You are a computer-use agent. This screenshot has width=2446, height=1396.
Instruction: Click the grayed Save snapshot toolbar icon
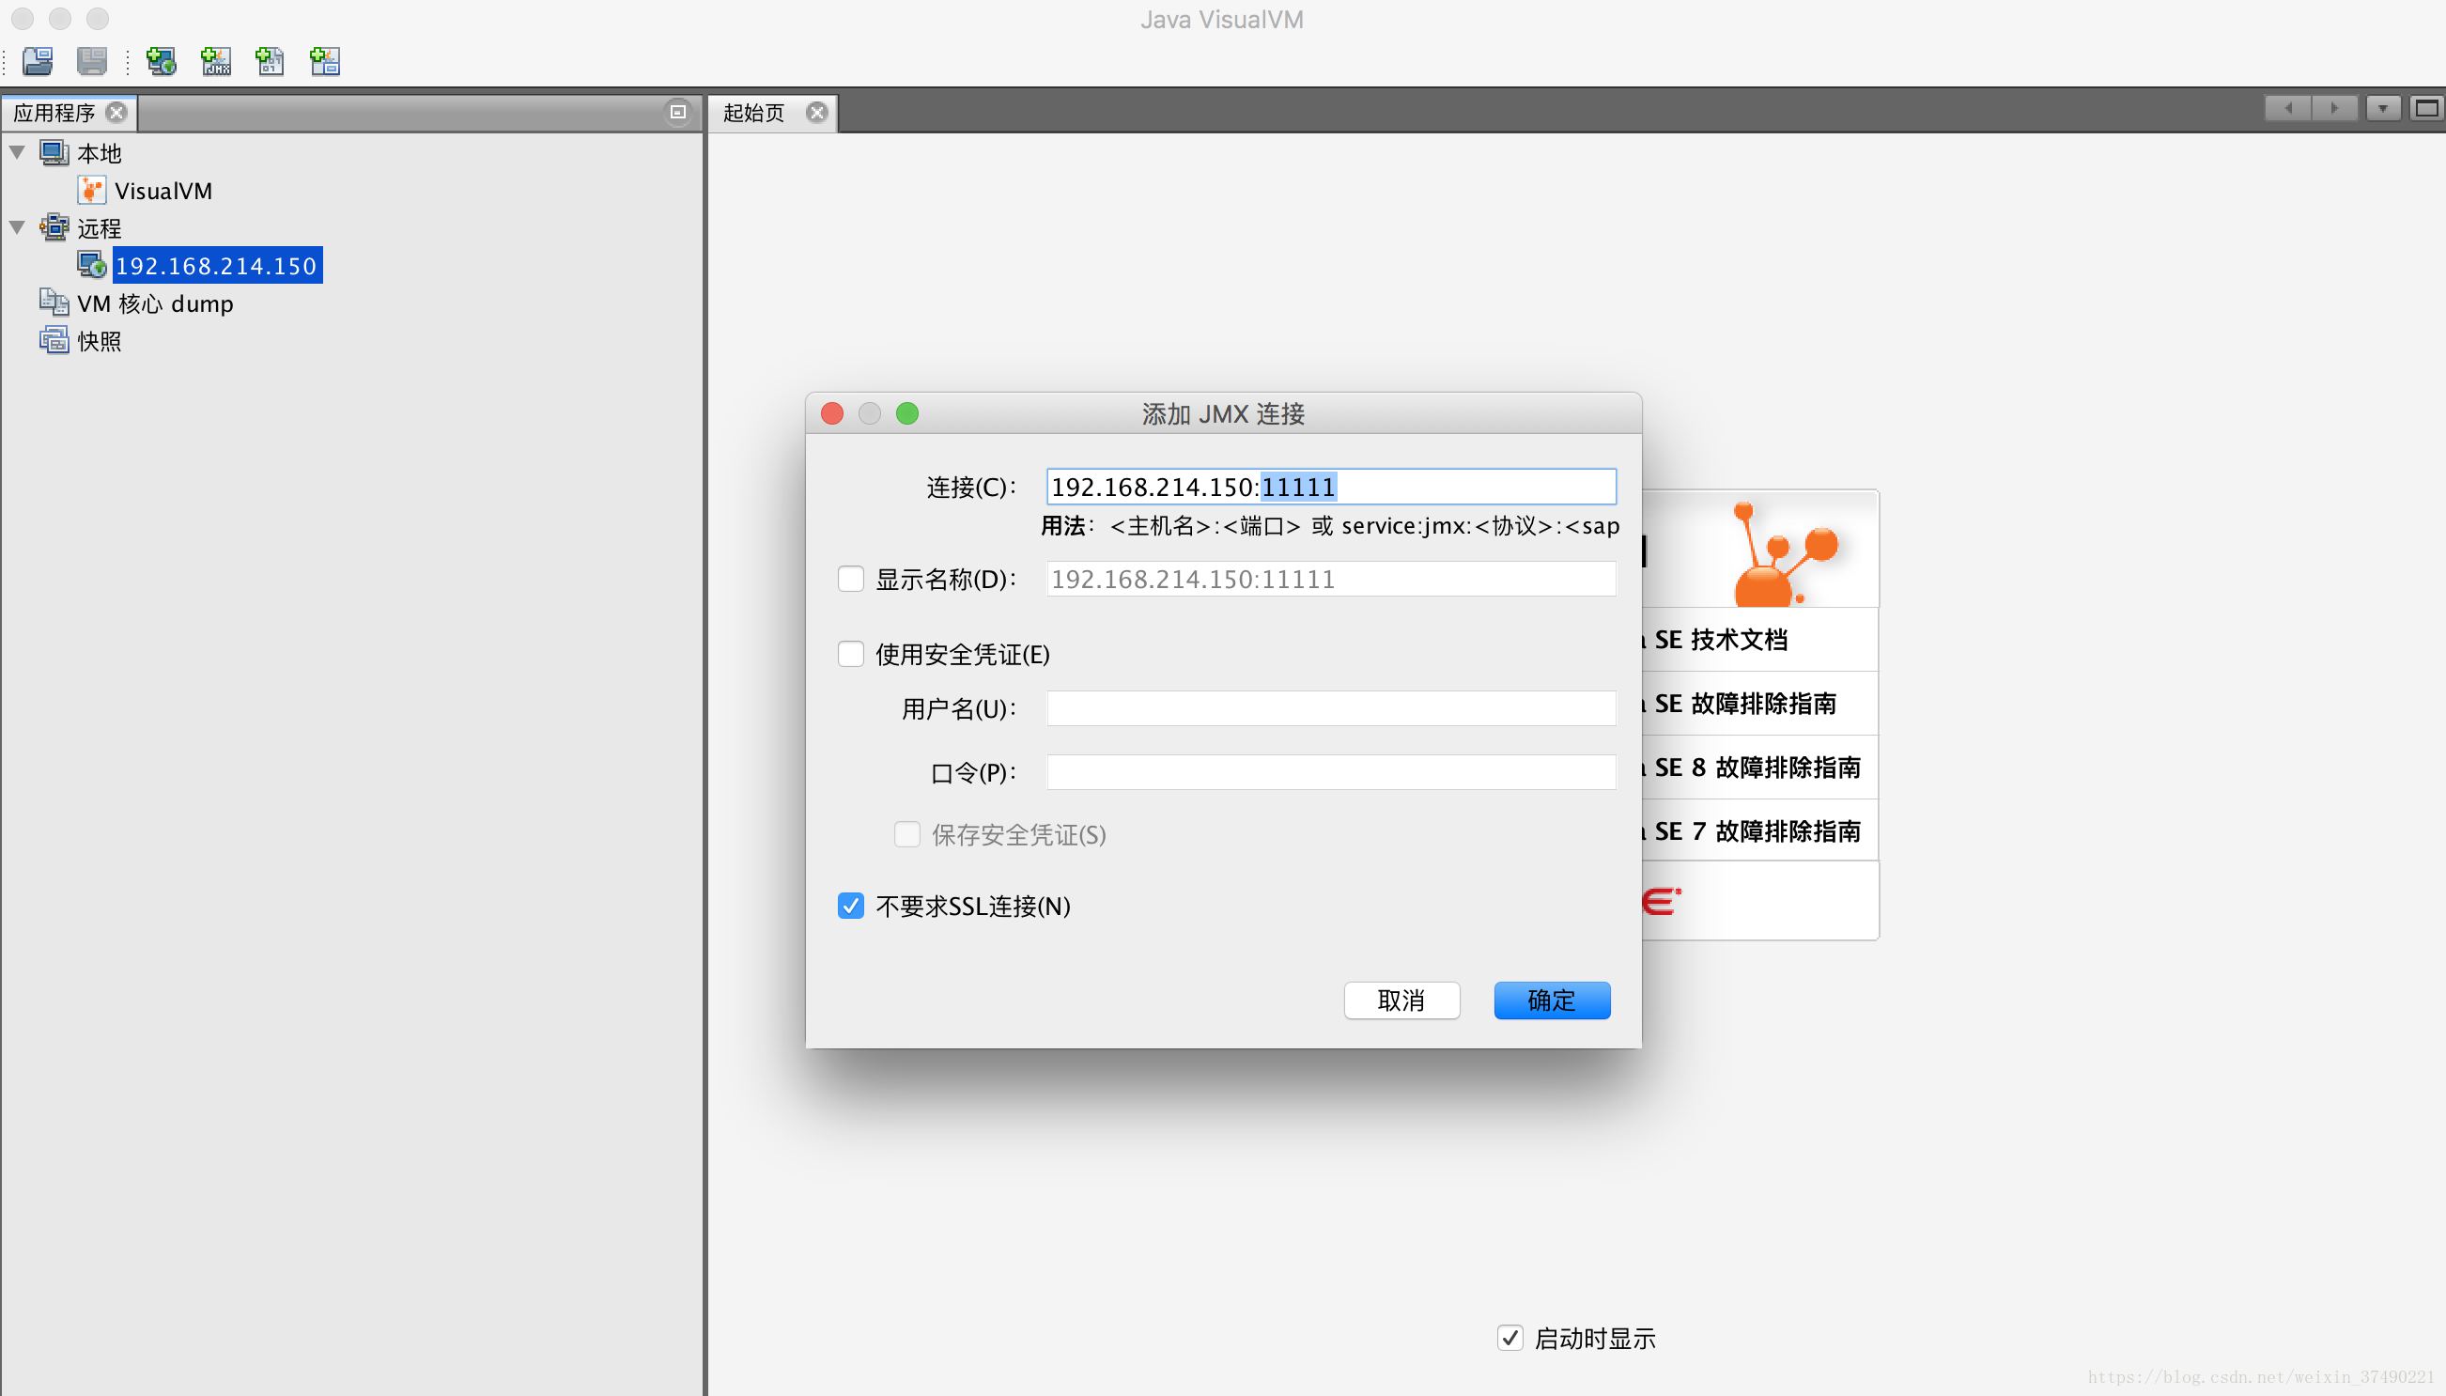point(92,61)
